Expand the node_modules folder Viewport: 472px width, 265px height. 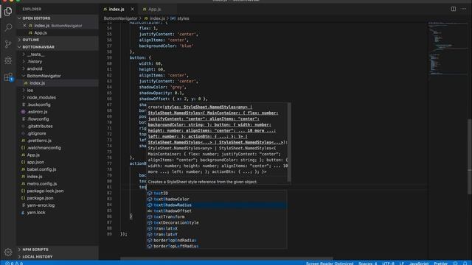(x=58, y=97)
